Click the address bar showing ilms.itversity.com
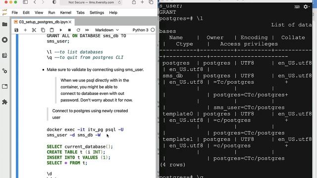Viewport: 317px width, 178px height. tap(91, 2)
